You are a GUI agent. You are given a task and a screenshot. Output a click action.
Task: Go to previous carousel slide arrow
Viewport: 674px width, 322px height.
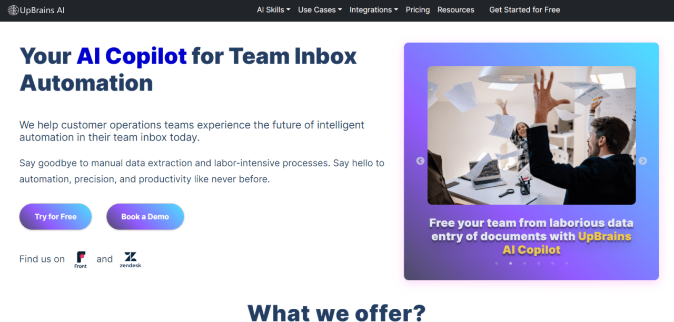420,161
